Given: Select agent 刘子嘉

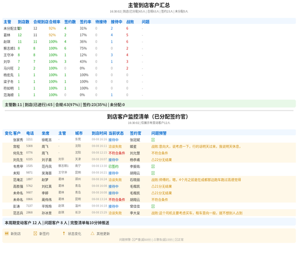Looking at the screenshot, I should pyautogui.click(x=46, y=160).
